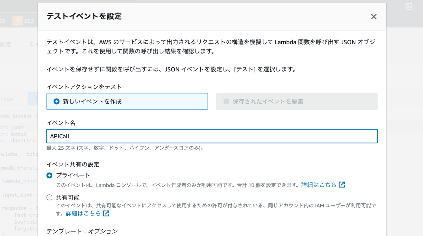Close the test event dialog with X

(x=374, y=17)
